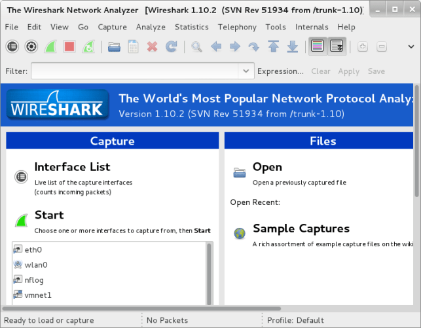Reload this capture file icon

point(172,46)
